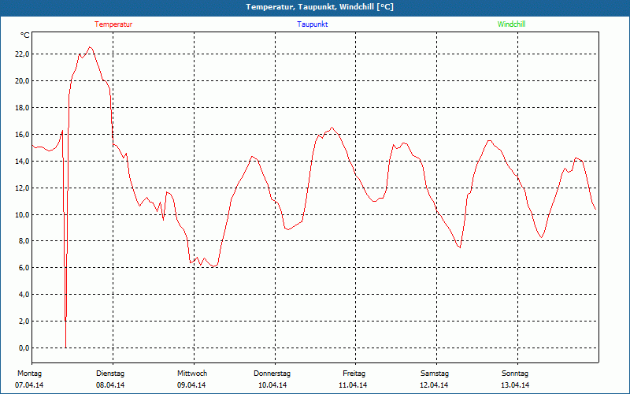Click the date 11.04.14
The width and height of the screenshot is (630, 394).
(x=353, y=385)
